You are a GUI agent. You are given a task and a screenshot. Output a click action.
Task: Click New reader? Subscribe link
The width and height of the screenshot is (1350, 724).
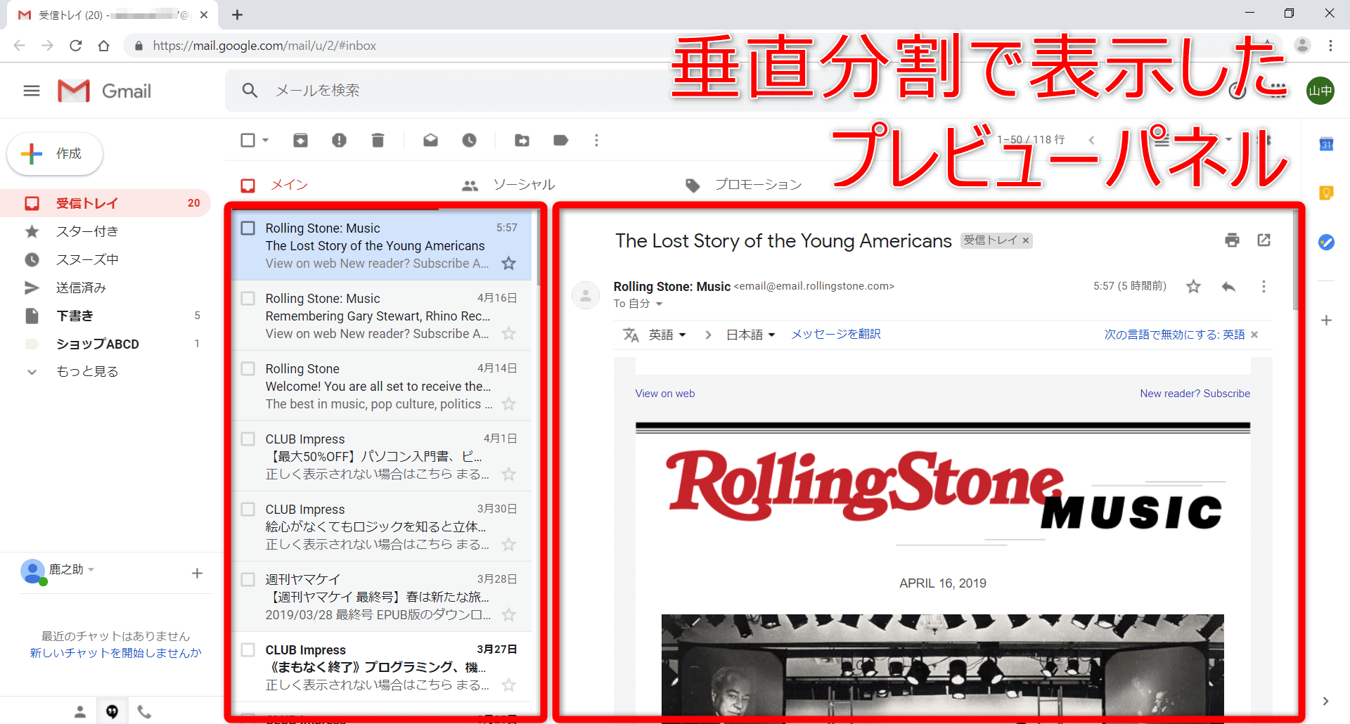pos(1195,394)
